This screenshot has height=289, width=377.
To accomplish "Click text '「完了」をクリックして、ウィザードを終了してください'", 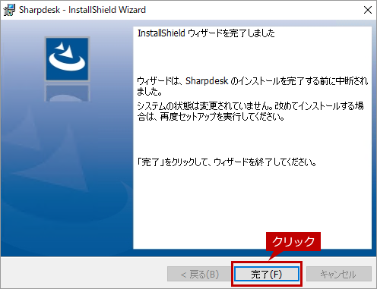I will (x=226, y=162).
